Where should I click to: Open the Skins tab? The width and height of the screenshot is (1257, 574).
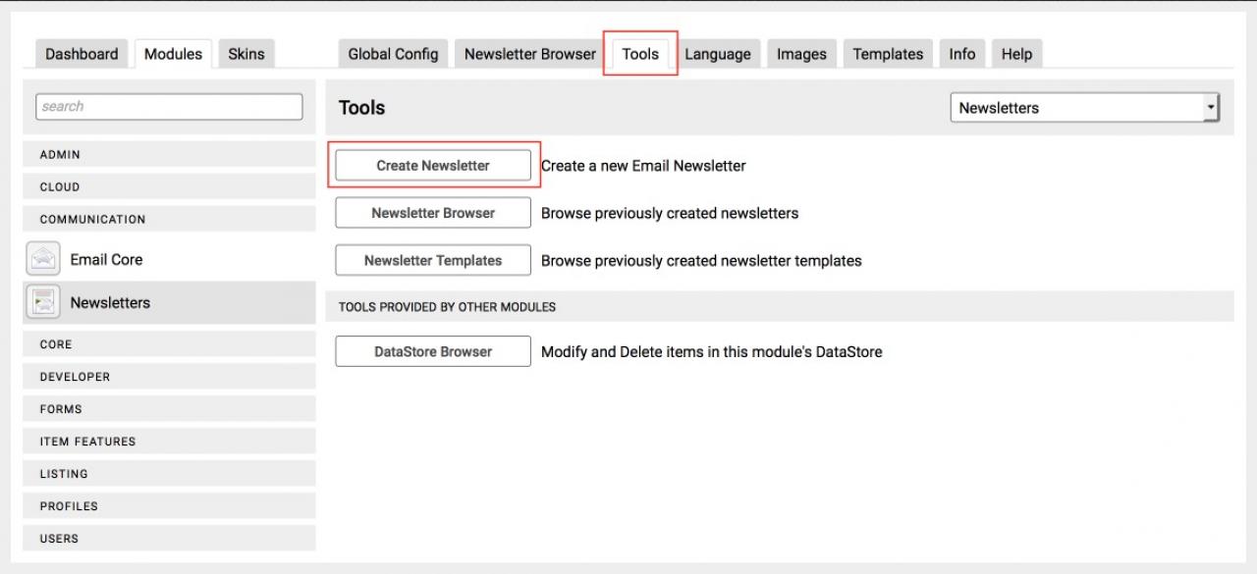tap(246, 54)
